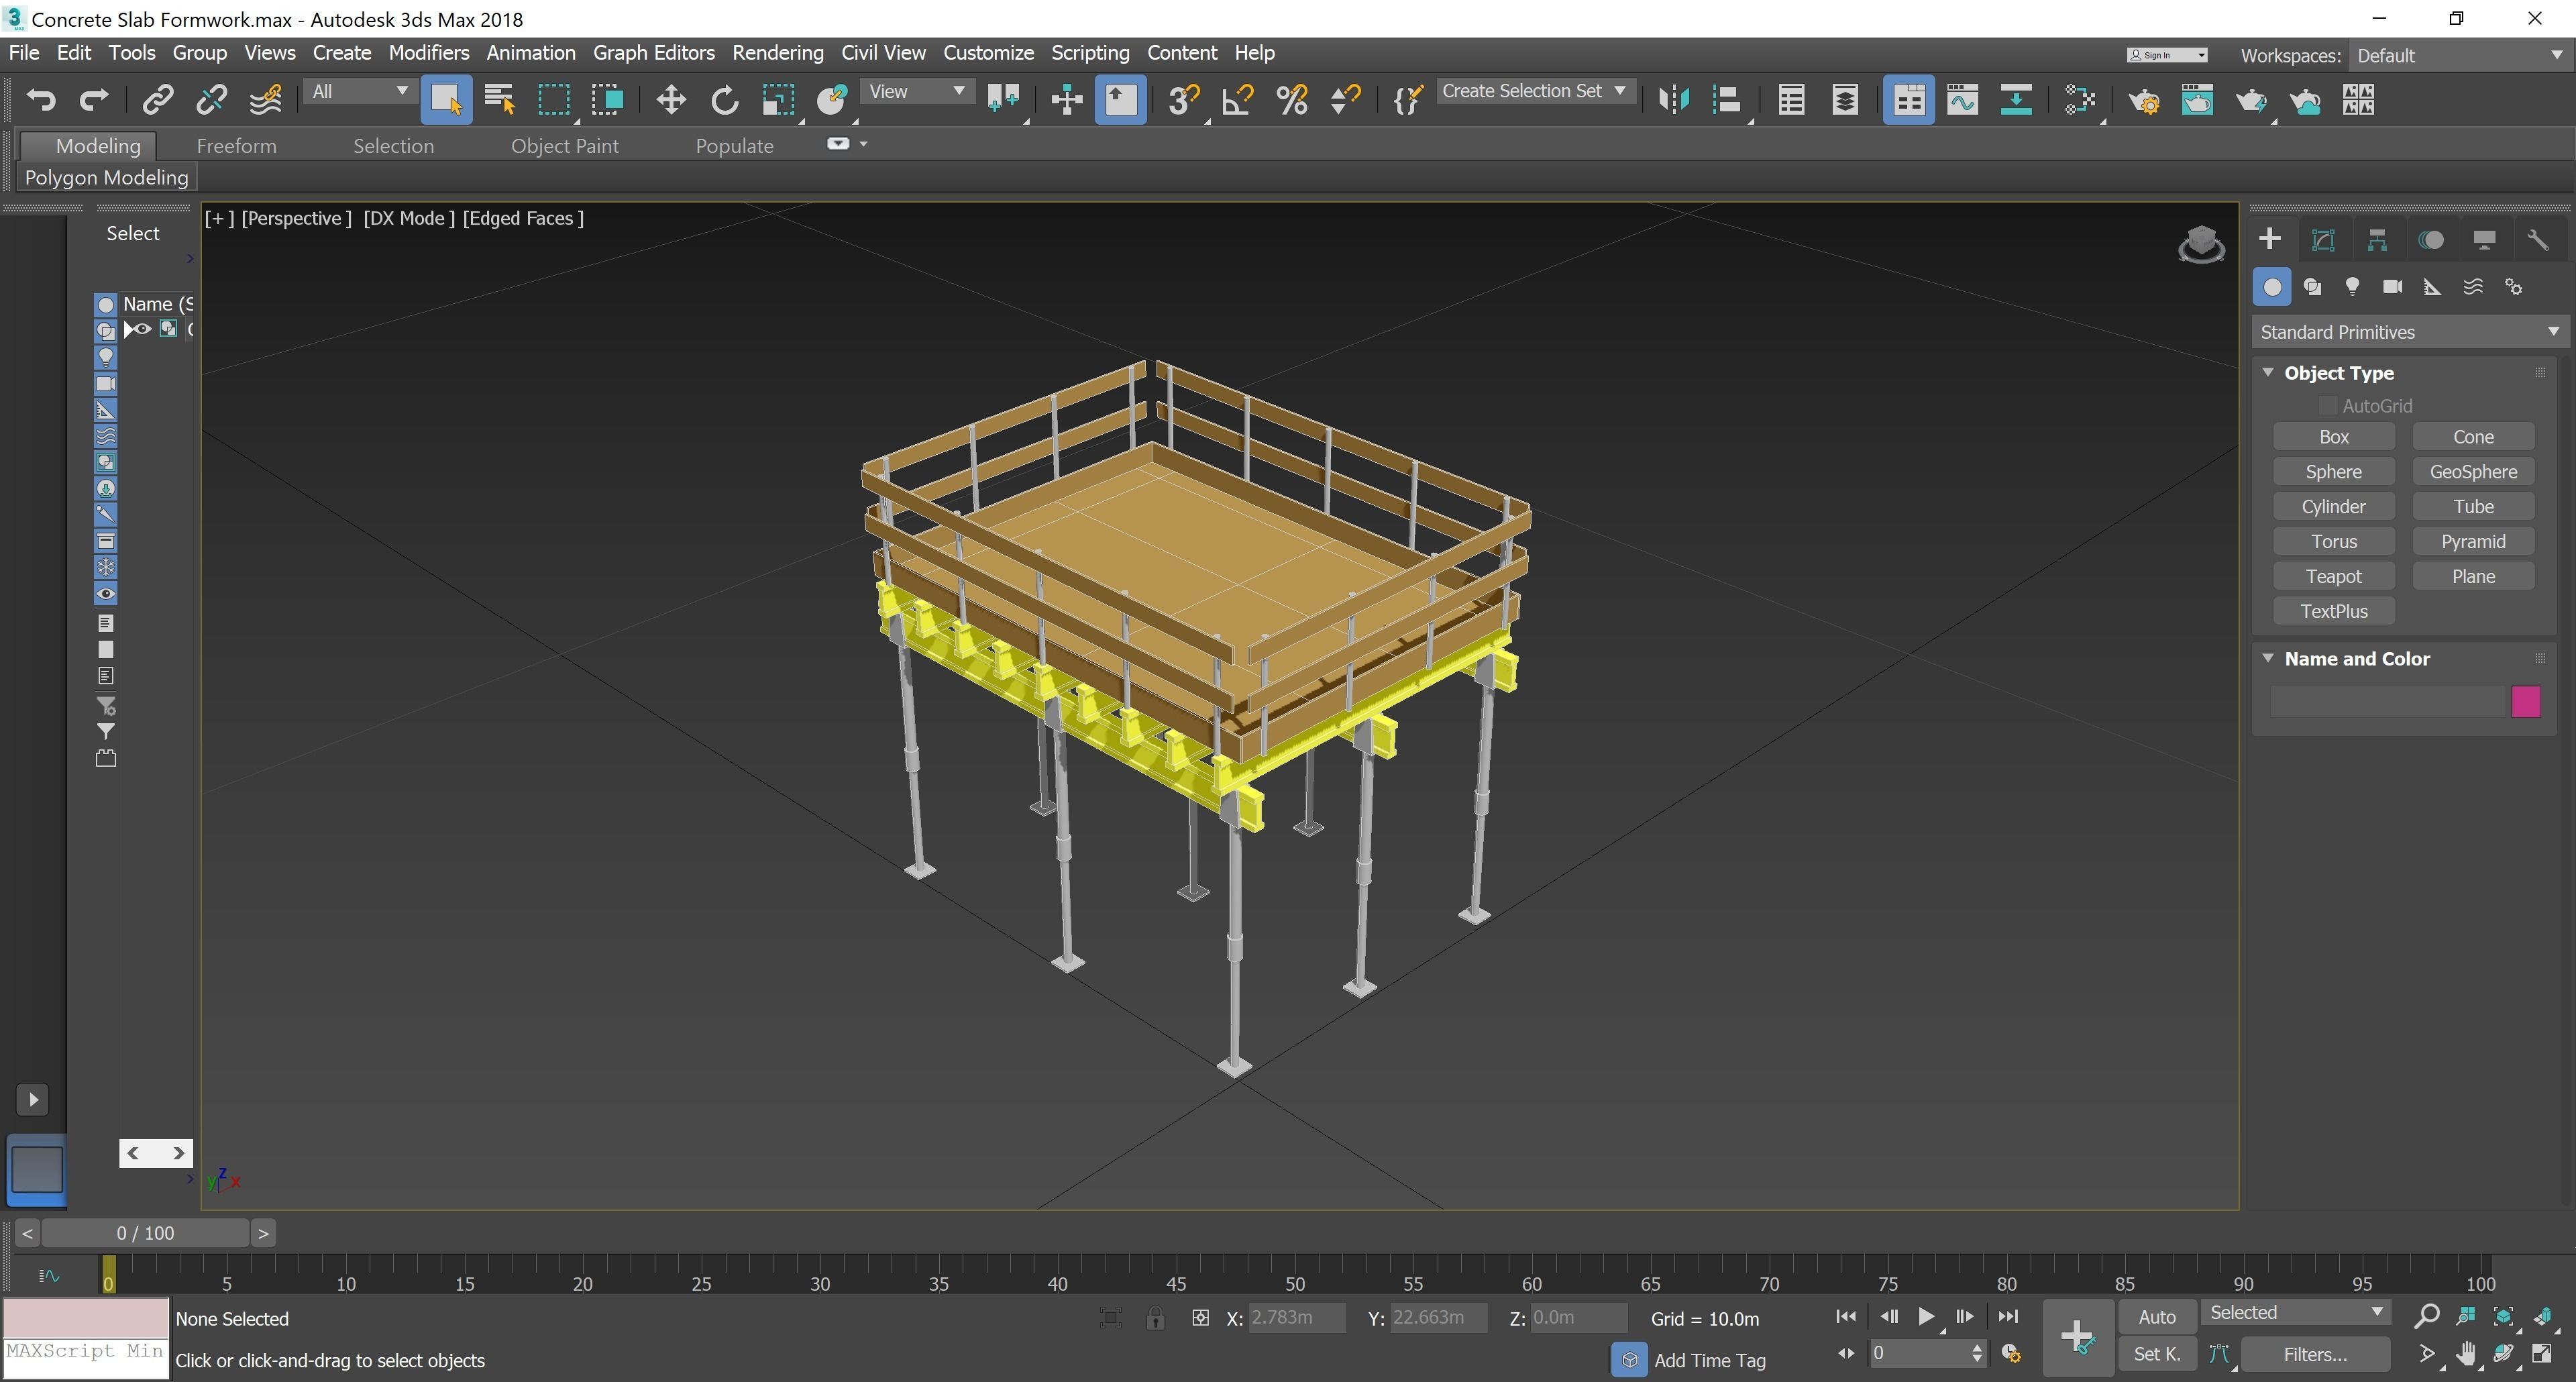Click the Bind to Space Warp icon
Screen dimensions: 2576x1382
(265, 99)
